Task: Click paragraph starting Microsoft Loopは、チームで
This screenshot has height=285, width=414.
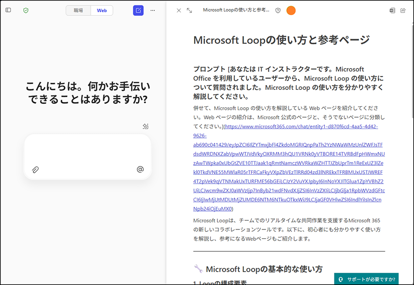Action: pyautogui.click(x=287, y=229)
